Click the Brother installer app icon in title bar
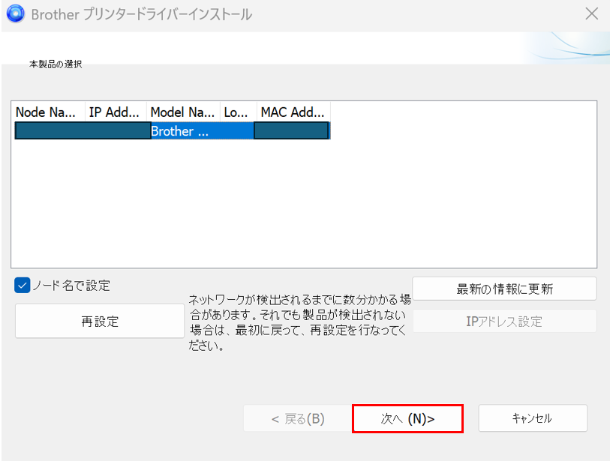This screenshot has height=461, width=610. click(16, 13)
